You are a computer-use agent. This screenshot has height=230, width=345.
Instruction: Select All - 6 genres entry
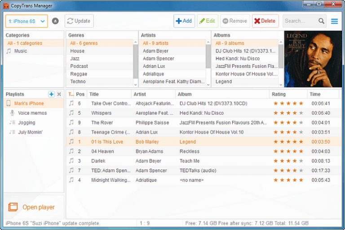pos(100,43)
